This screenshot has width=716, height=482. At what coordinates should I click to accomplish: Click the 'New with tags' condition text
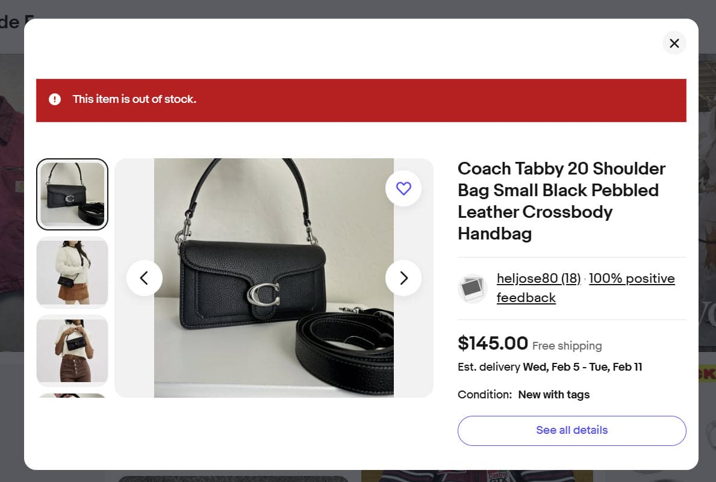point(553,395)
